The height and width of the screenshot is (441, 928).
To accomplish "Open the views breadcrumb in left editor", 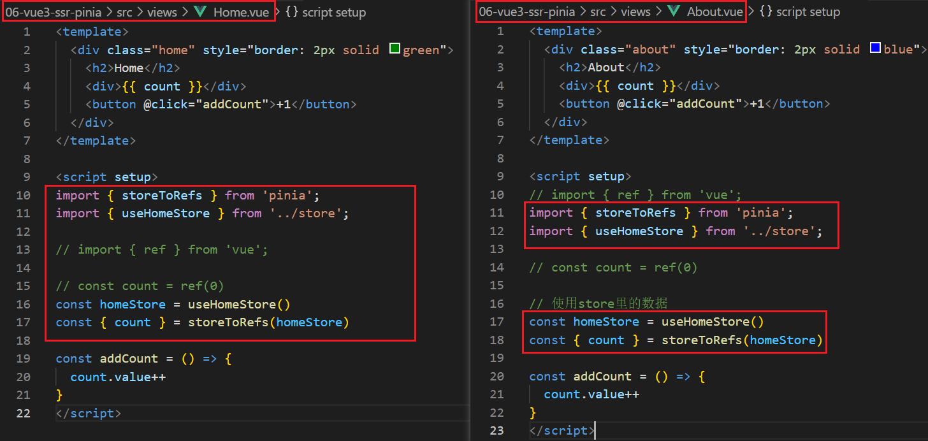I will click(162, 12).
